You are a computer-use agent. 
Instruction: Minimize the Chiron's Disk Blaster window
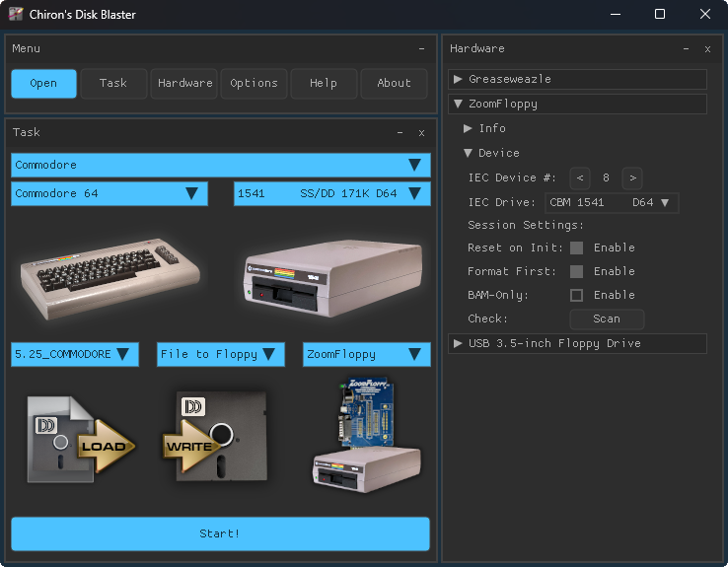coord(616,15)
